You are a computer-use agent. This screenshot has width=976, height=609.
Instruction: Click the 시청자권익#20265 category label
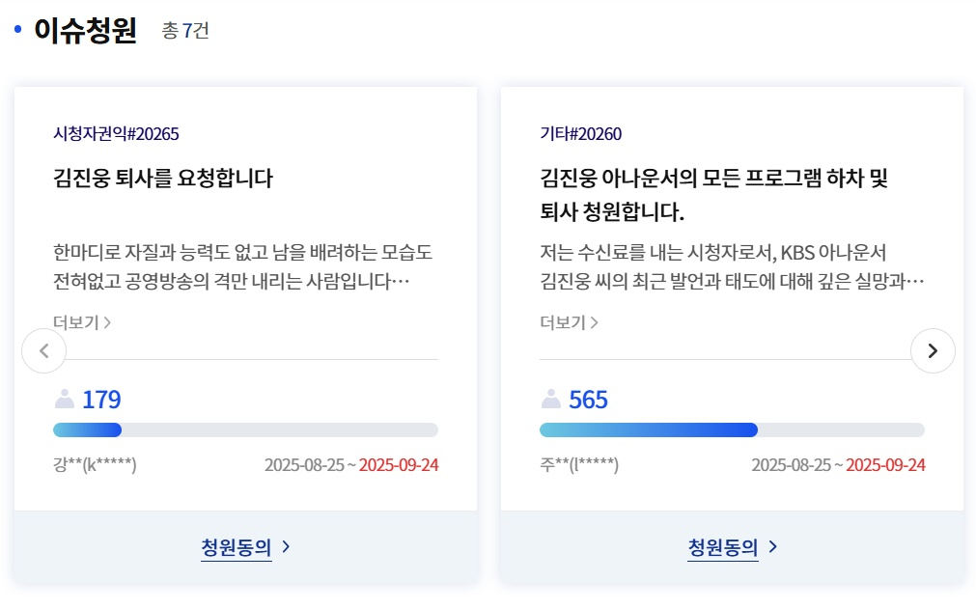click(x=116, y=134)
